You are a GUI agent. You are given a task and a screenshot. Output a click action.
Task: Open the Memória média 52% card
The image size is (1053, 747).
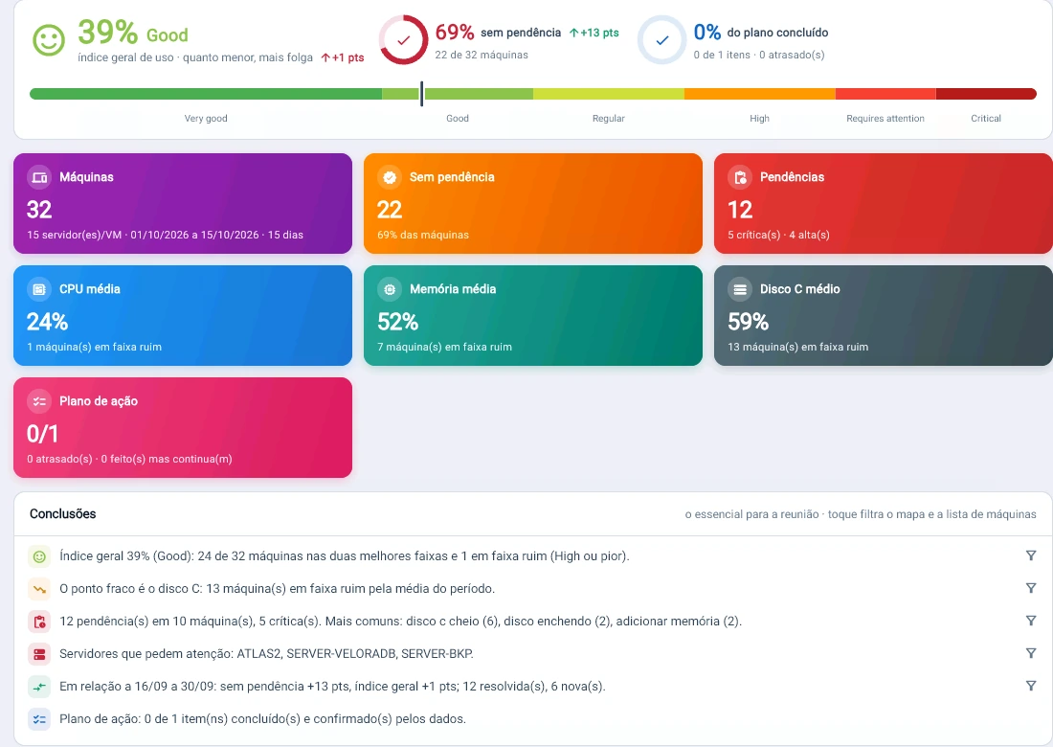pos(533,316)
